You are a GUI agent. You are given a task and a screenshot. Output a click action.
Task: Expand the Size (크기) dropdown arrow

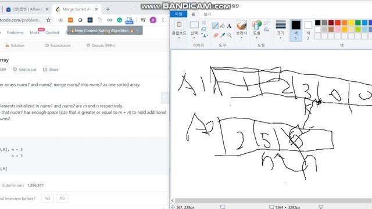point(281,38)
